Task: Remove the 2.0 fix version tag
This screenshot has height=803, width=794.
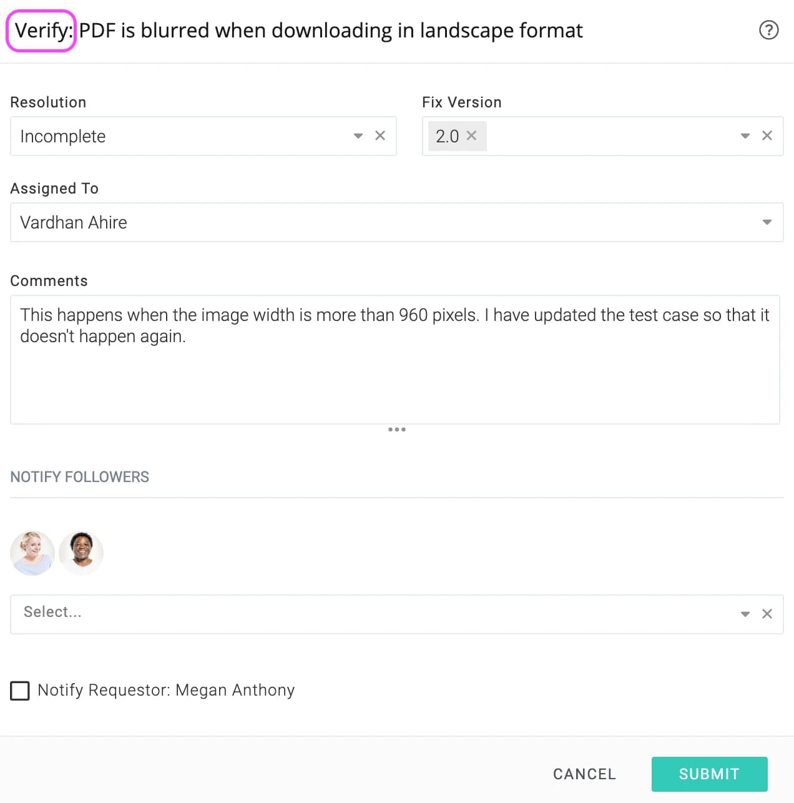Action: pos(471,135)
